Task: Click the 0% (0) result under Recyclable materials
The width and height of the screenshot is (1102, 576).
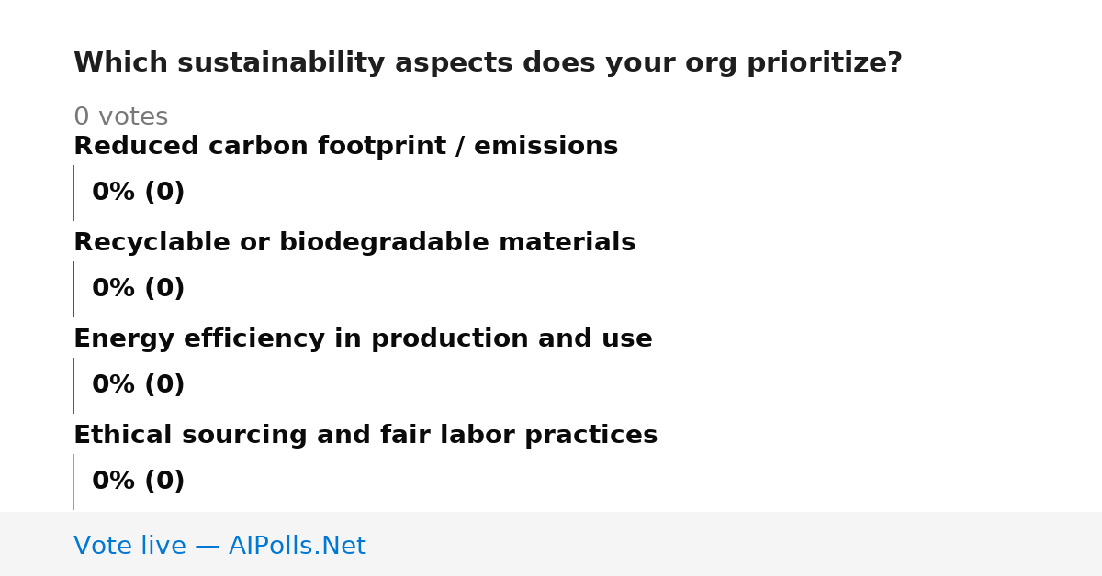Action: 139,289
